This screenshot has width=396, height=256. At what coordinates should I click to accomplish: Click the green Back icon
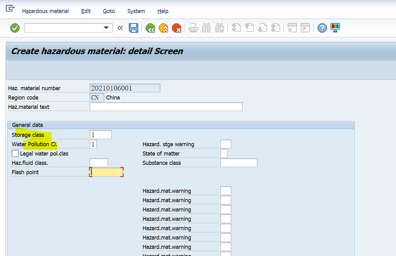coord(150,28)
